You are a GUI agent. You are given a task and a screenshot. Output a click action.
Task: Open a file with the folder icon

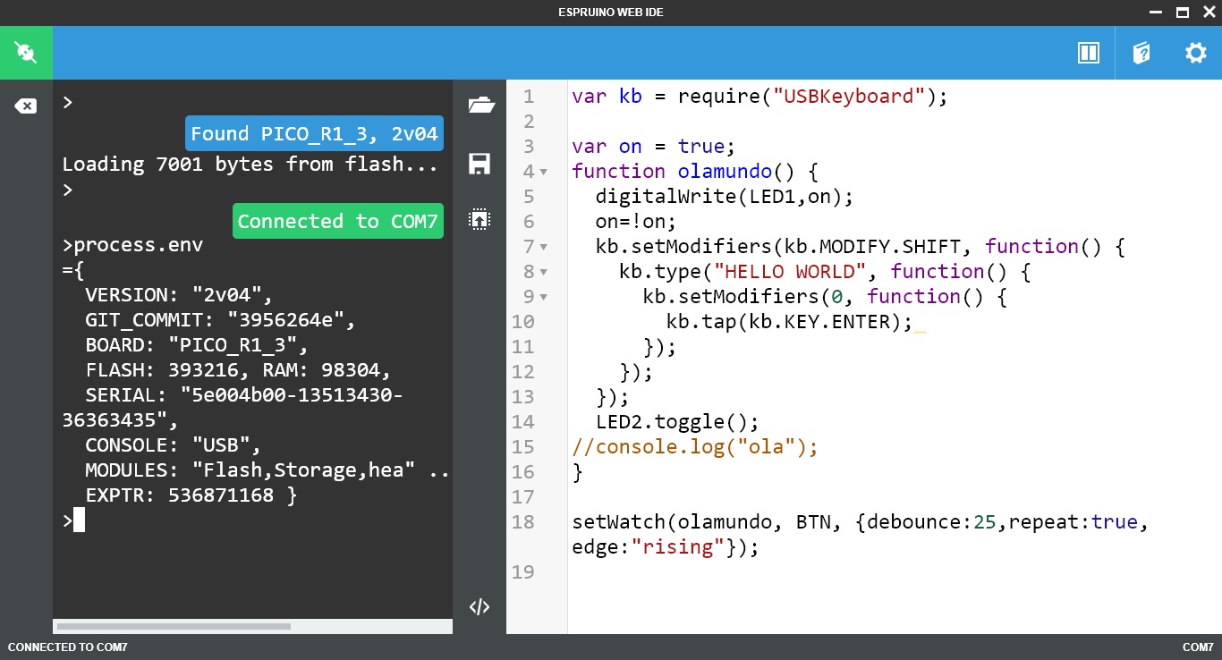point(480,106)
